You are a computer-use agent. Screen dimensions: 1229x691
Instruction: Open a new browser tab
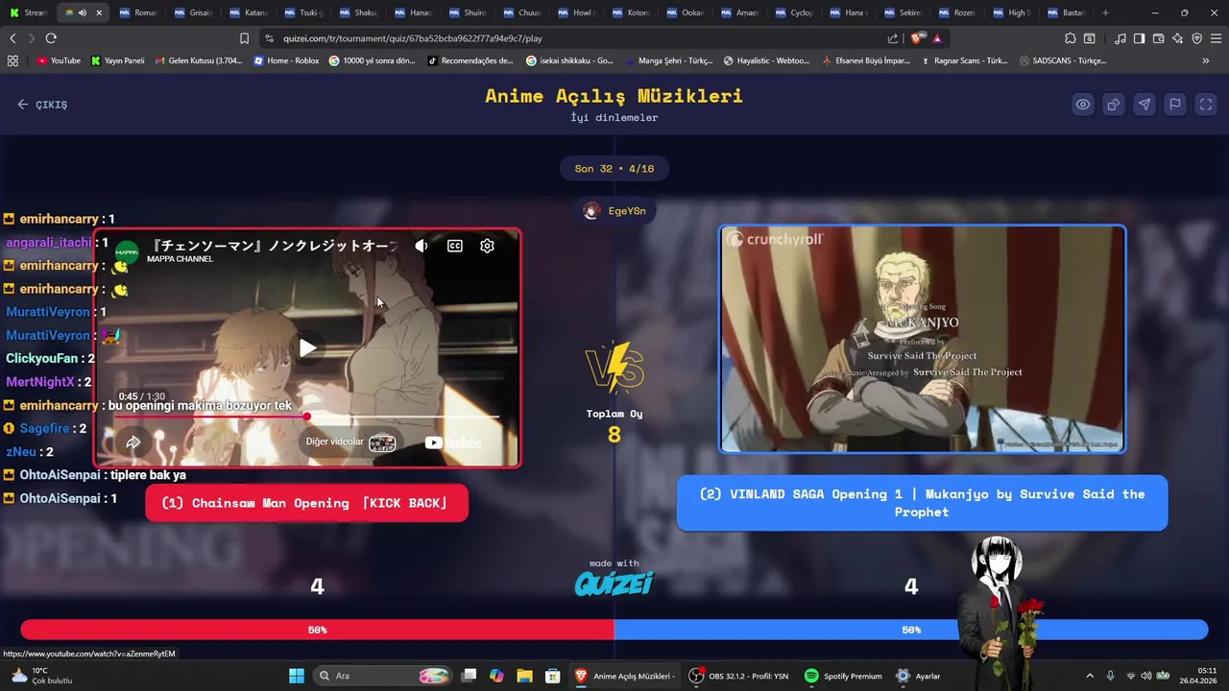click(x=1105, y=12)
